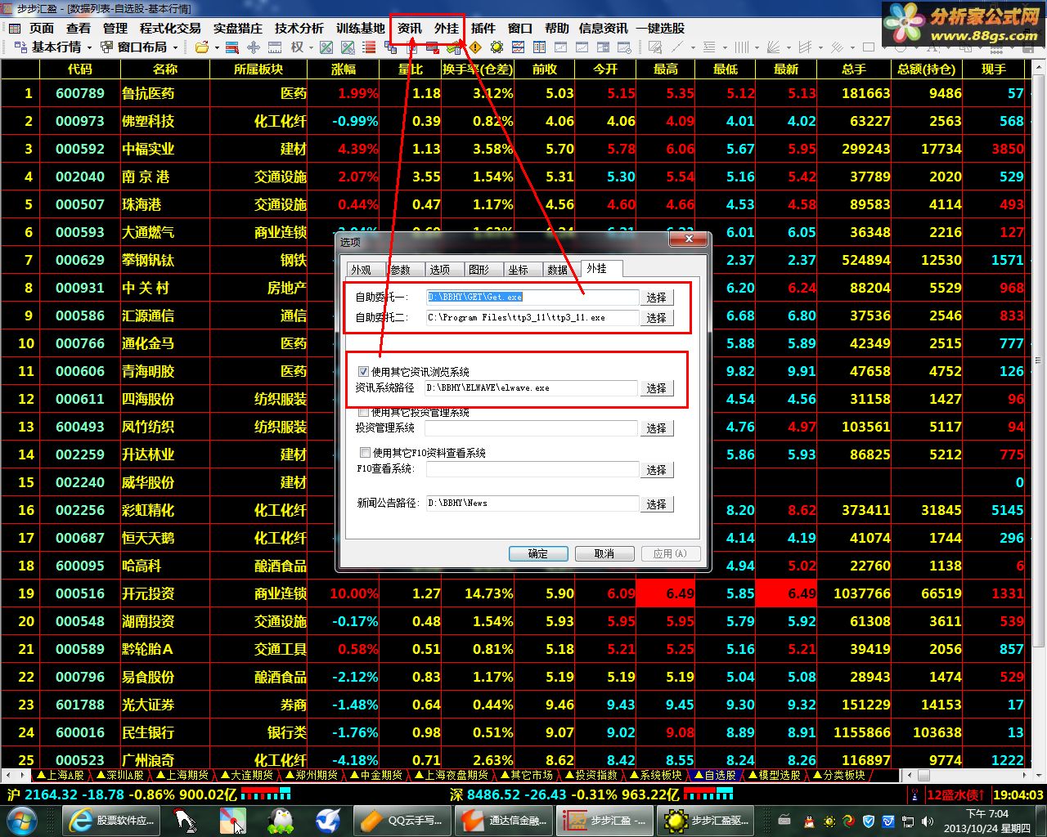Click the fan lines drawing tool icon
The width and height of the screenshot is (1047, 837).
[x=774, y=47]
